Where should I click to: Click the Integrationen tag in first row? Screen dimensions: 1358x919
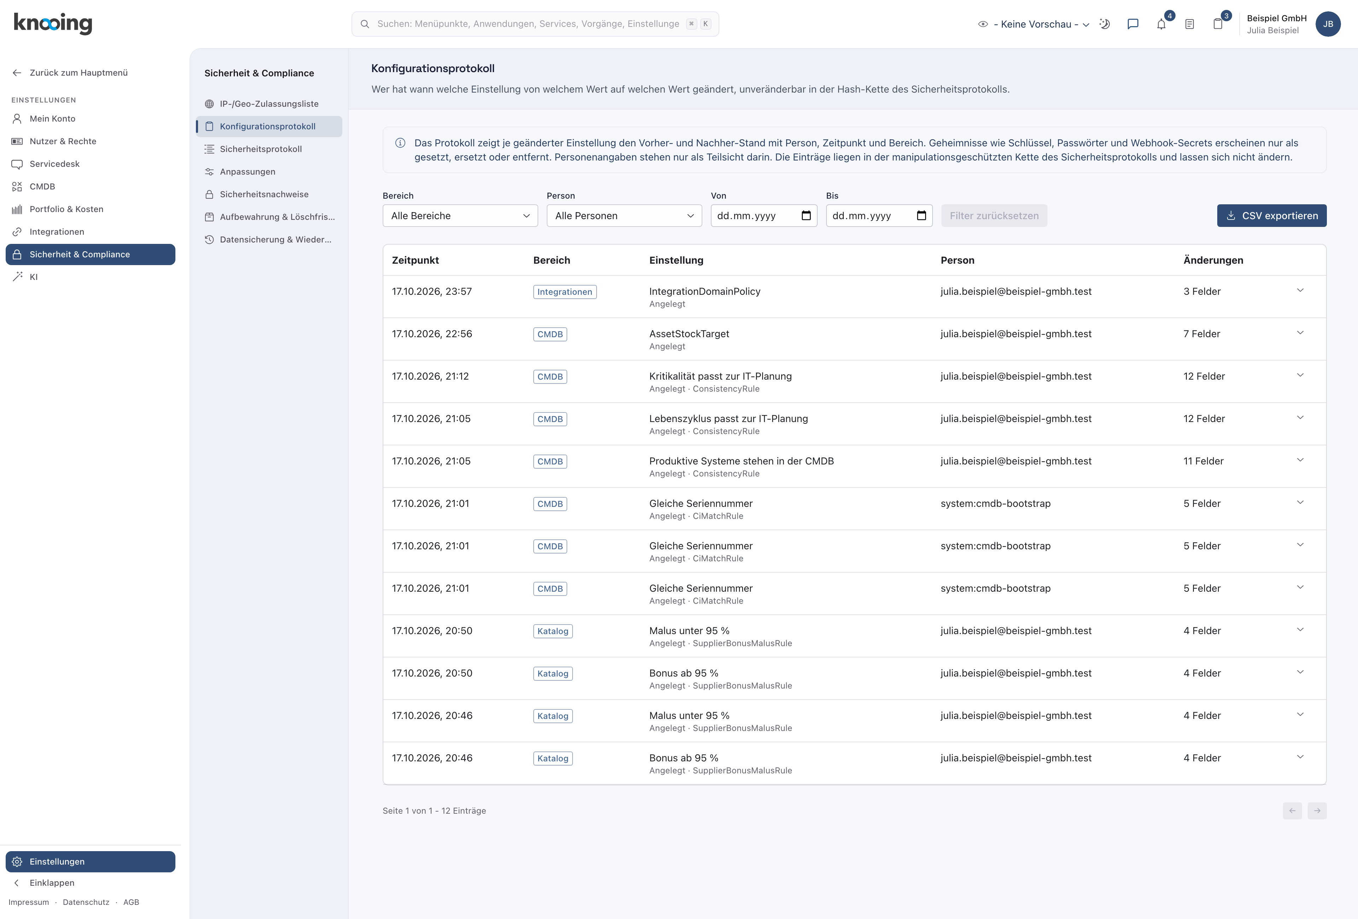(x=564, y=292)
